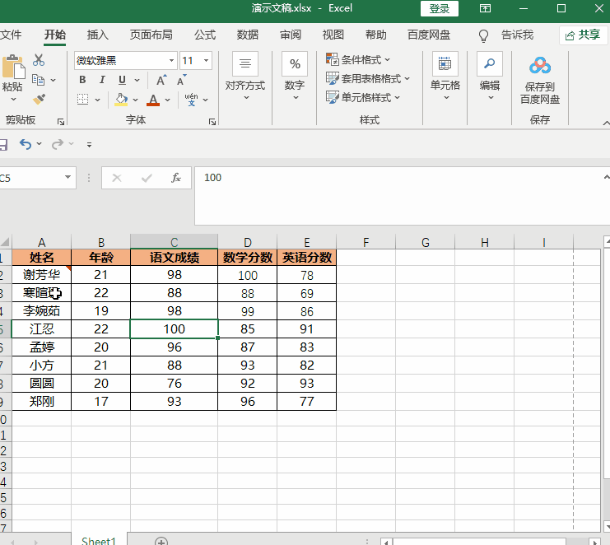
Task: Click the 登录 sign-in button
Action: [x=440, y=8]
